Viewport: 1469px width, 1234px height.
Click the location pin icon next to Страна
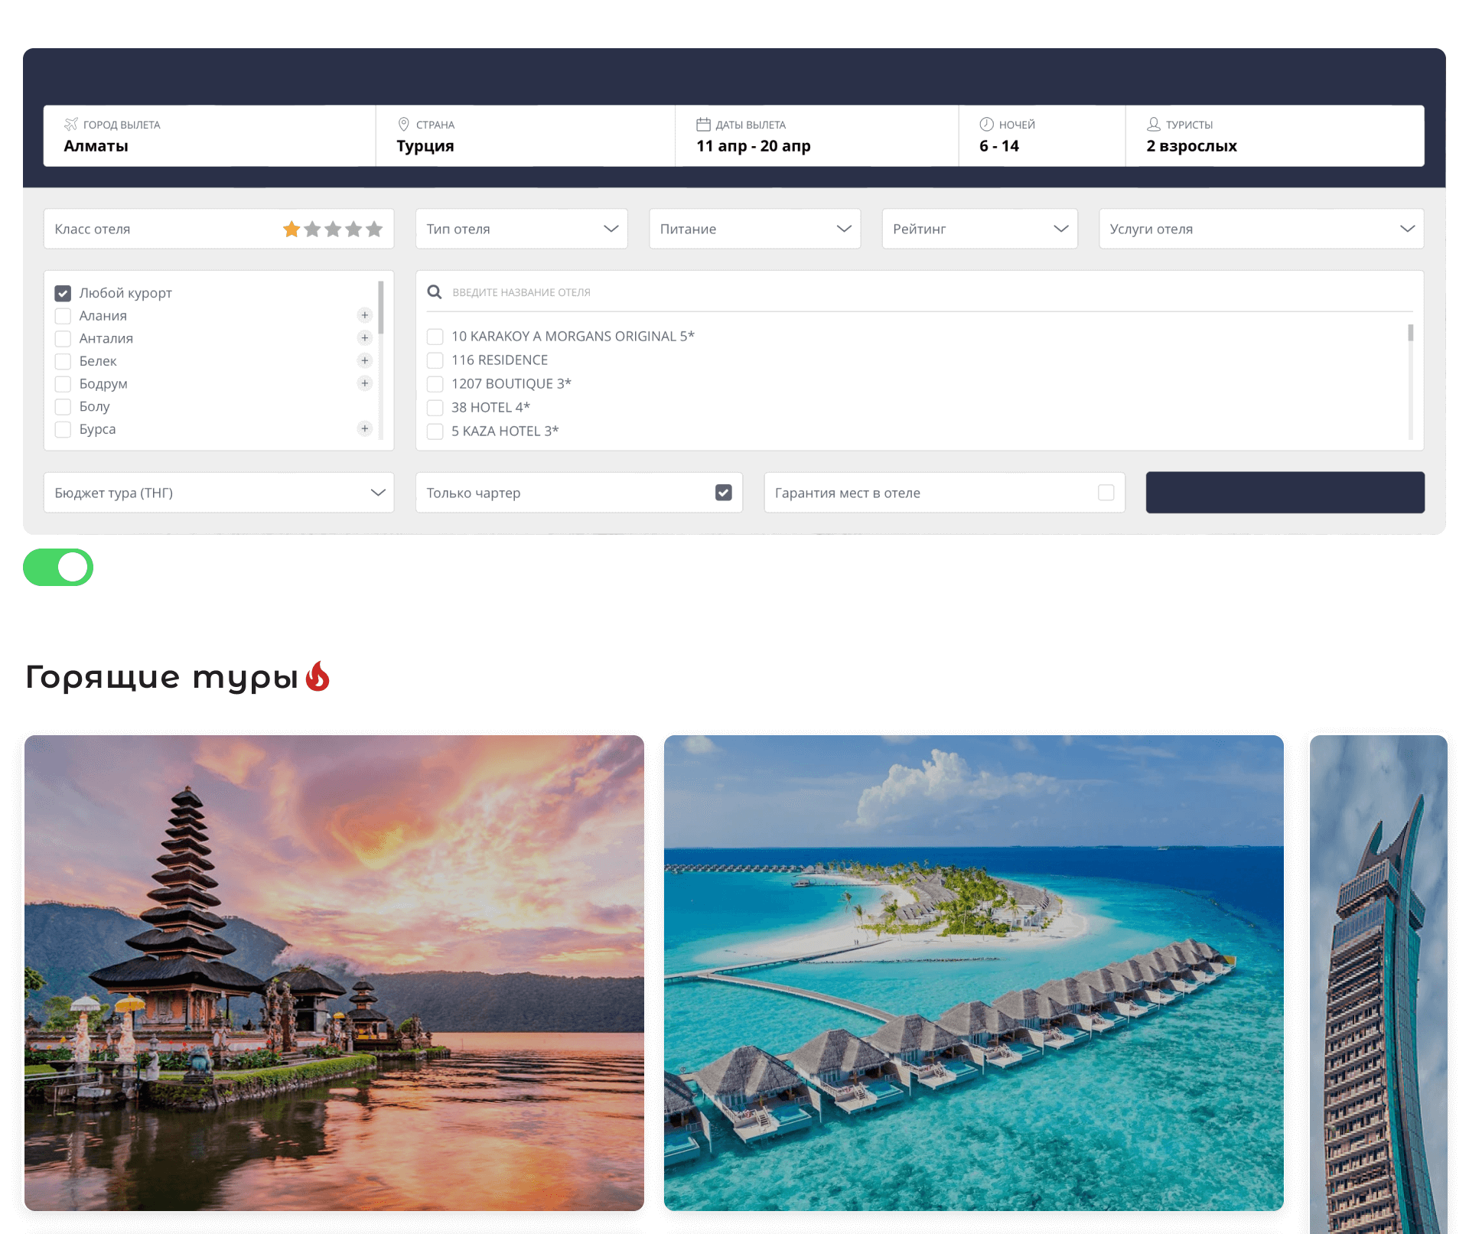point(404,124)
